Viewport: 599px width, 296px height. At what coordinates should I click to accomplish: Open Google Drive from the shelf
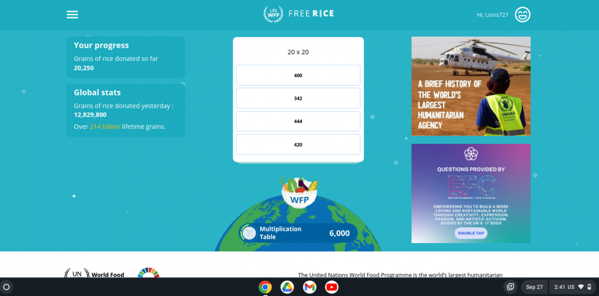[287, 287]
